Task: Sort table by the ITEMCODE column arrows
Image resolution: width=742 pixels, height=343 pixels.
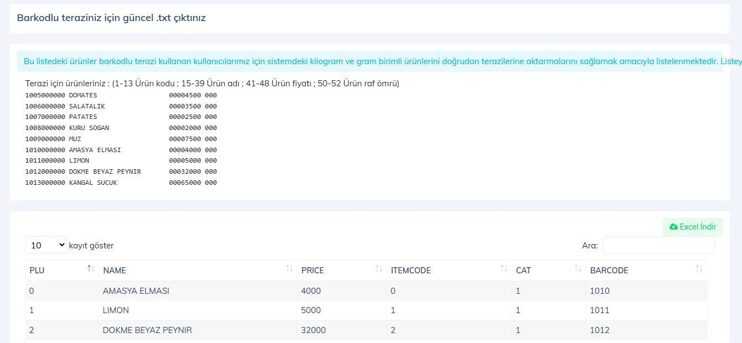Action: 504,269
